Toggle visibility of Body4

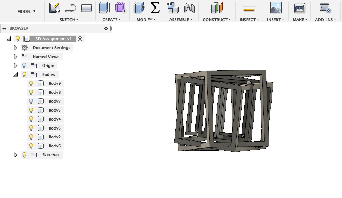tap(31, 119)
